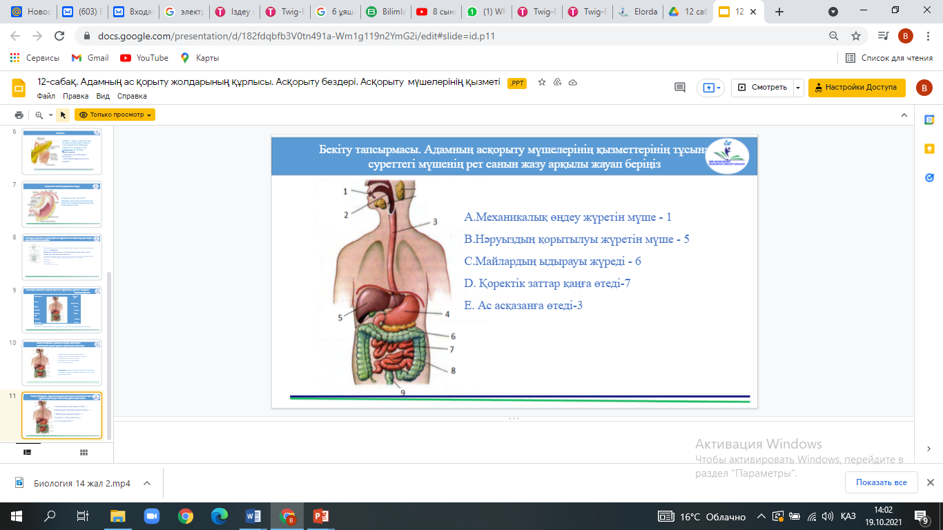Screen dimensions: 943x530
Task: Select the arrow cursor tool
Action: [x=63, y=115]
